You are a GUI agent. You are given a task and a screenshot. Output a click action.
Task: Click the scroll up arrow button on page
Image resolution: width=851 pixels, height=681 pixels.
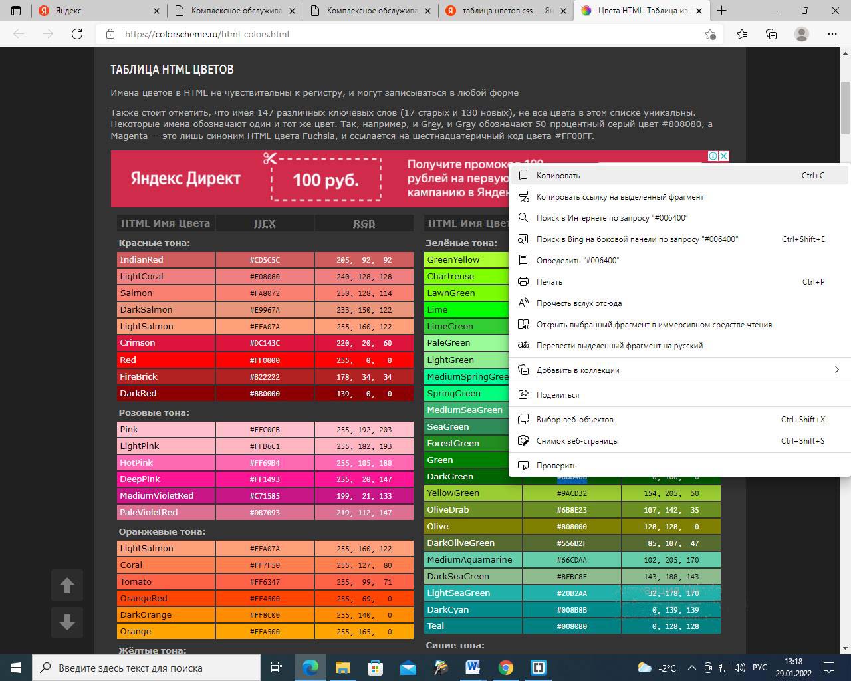[x=67, y=585]
